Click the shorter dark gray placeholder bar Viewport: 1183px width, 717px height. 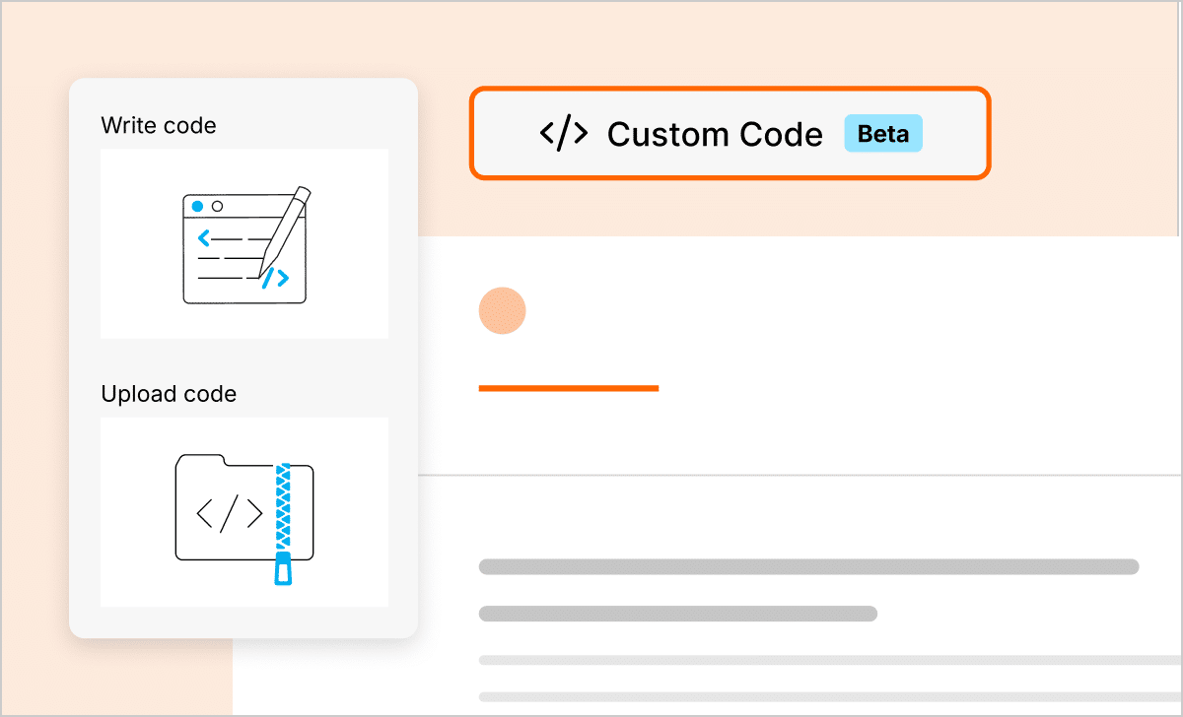(677, 614)
